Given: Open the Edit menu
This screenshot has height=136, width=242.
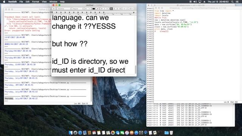Looking at the screenshot, I should tap(28, 2).
